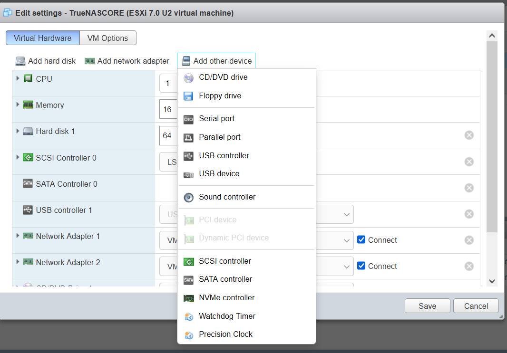Image resolution: width=507 pixels, height=353 pixels.
Task: Expand the Network Adapter 1 row
Action: (18, 236)
